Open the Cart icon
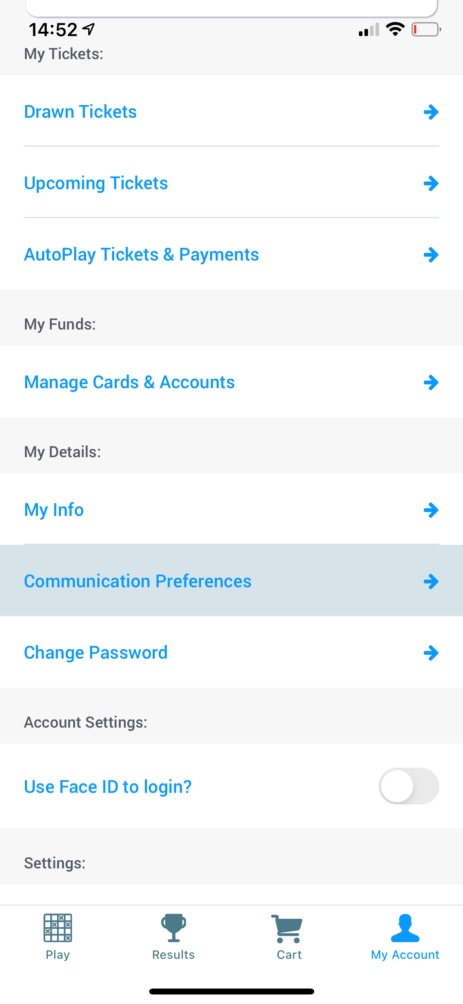463x1004 pixels. pos(288,928)
